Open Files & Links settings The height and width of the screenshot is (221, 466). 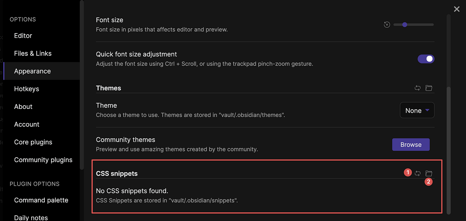(x=33, y=53)
